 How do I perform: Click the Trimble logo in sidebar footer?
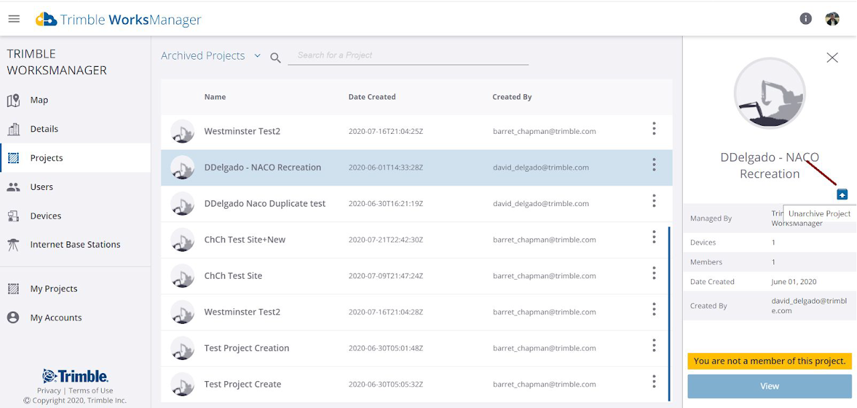75,376
